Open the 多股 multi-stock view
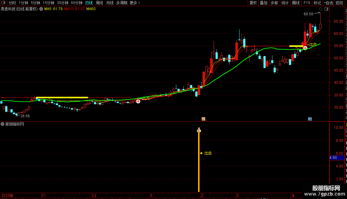 coord(274,3)
